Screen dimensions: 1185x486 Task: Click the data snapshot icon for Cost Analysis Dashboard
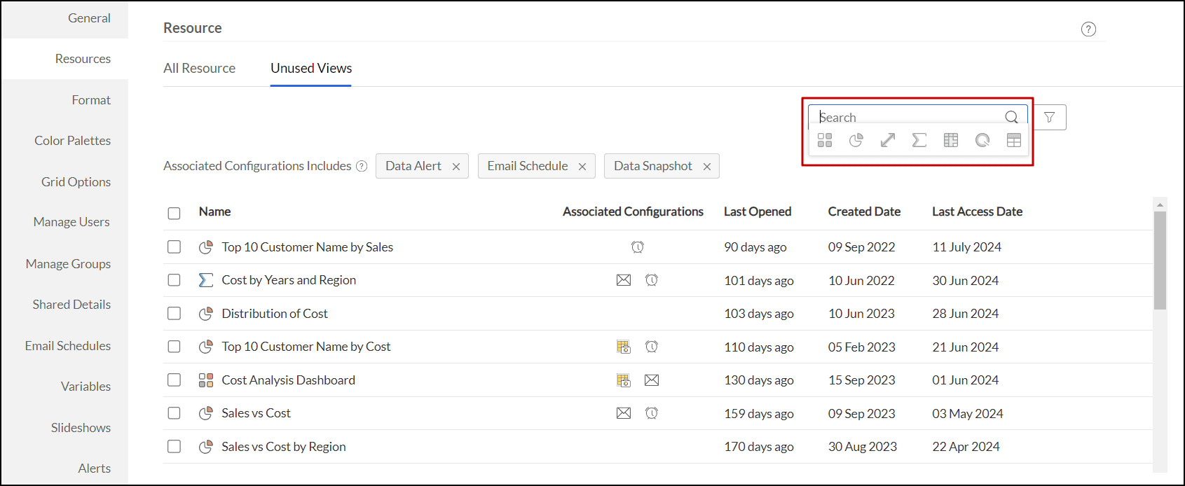click(x=624, y=380)
